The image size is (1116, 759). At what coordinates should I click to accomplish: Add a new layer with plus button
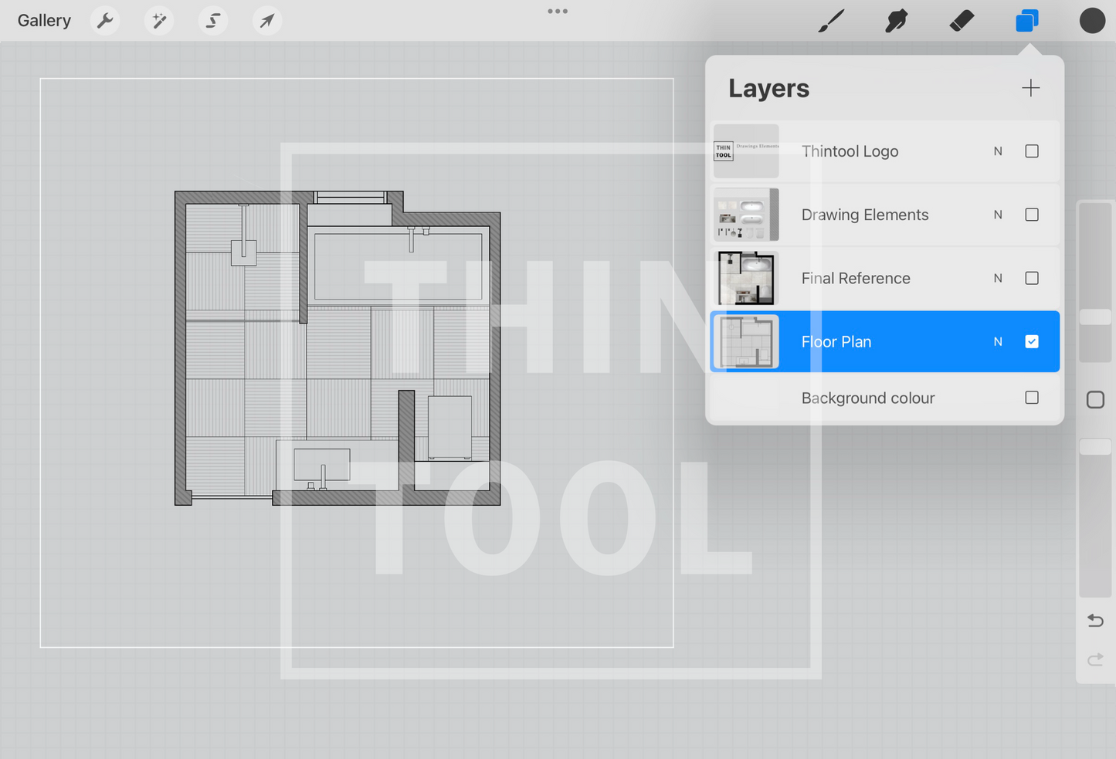coord(1030,88)
